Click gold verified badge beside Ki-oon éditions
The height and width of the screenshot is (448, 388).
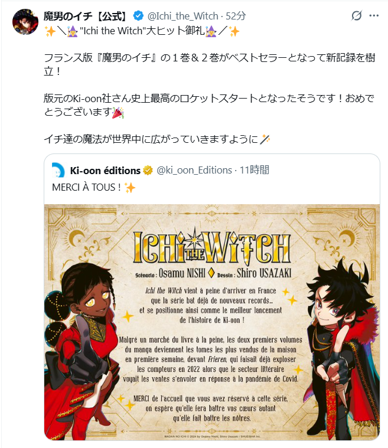click(148, 171)
